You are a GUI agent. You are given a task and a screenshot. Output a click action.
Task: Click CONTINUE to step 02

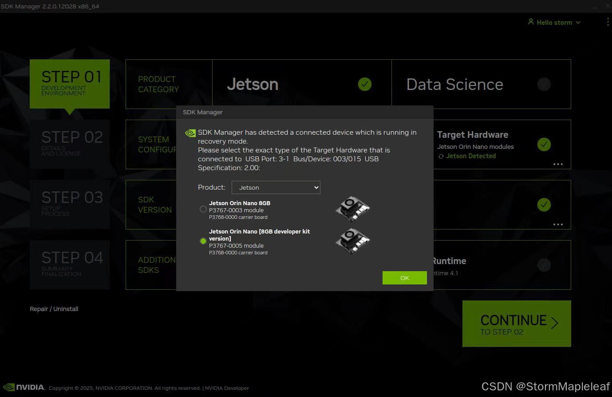coord(516,323)
